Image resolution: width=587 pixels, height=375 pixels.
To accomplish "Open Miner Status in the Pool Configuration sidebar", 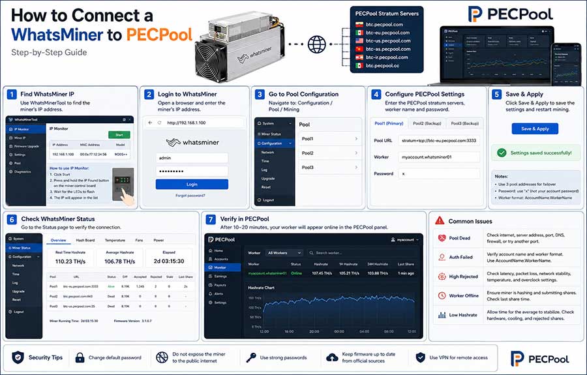I will pos(269,134).
